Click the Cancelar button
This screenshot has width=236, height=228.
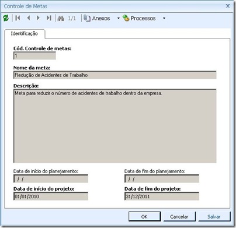(179, 216)
